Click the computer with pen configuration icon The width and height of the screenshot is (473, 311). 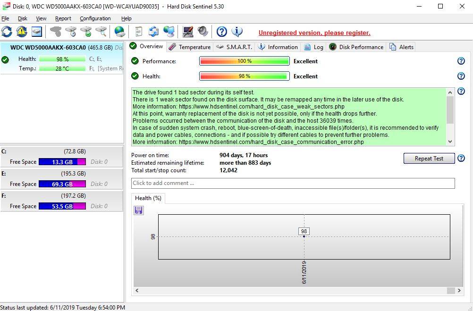(x=187, y=31)
